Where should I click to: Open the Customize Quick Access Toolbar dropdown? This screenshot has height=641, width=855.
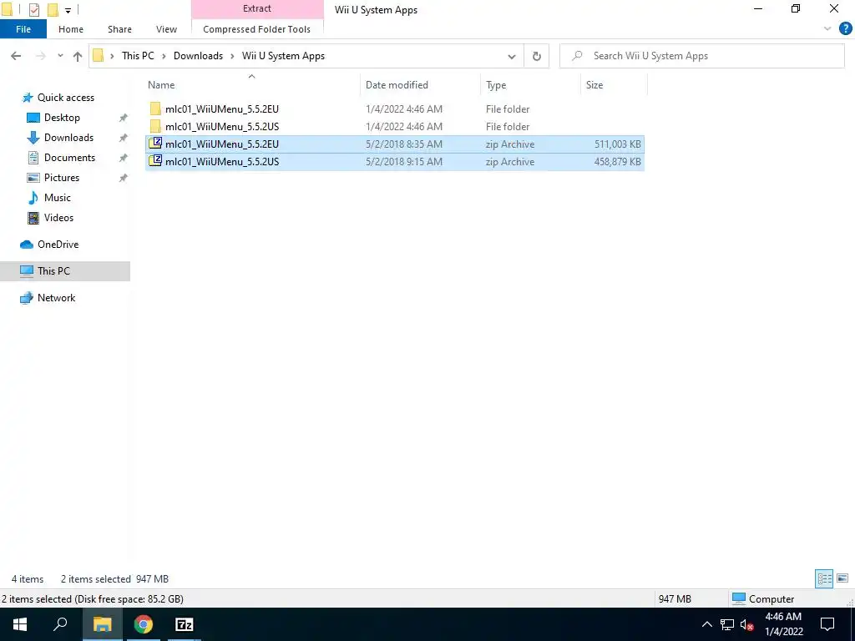68,10
